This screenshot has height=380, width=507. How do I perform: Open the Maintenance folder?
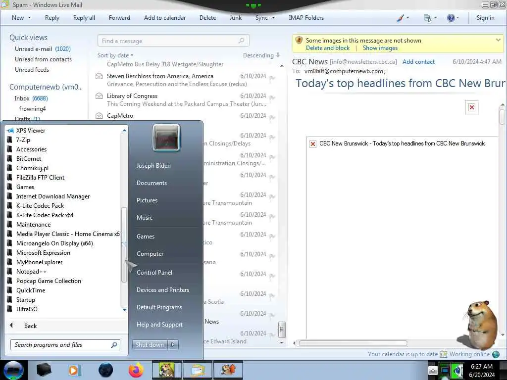[33, 224]
